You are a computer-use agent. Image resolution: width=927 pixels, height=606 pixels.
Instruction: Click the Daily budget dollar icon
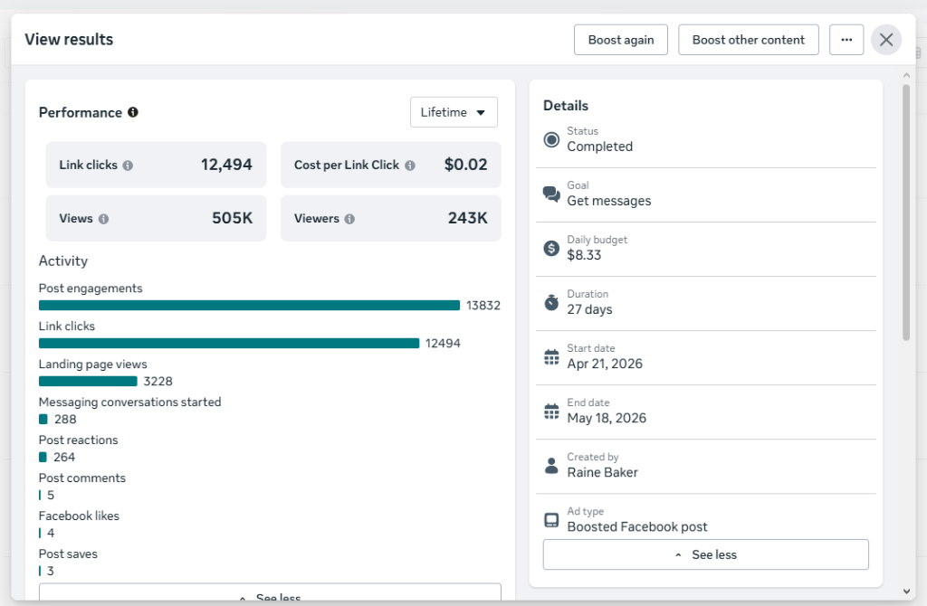tap(551, 248)
